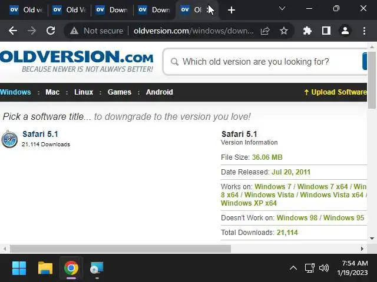Reload the page with the refresh icon
This screenshot has height=282, width=377.
click(x=51, y=31)
